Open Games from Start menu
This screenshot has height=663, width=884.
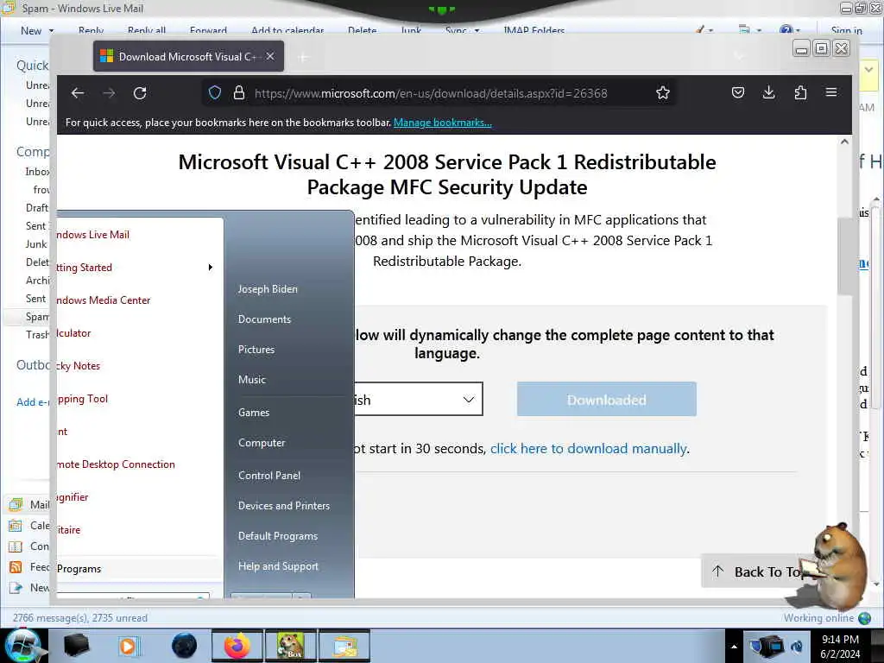coord(254,412)
